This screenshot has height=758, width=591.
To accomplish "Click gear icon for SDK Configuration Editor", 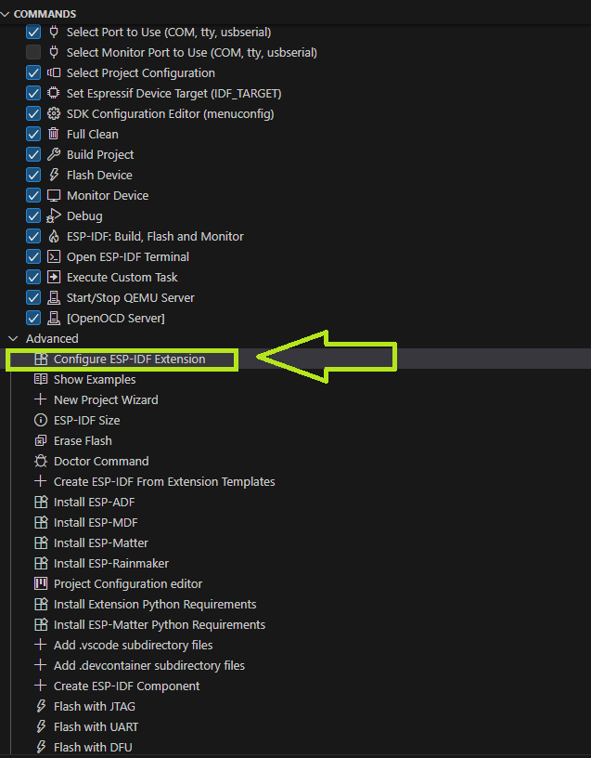I will click(x=54, y=114).
